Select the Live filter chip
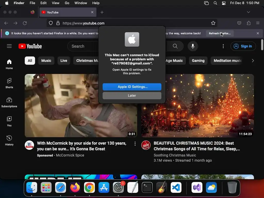Image resolution: width=264 pixels, height=198 pixels. click(x=64, y=61)
